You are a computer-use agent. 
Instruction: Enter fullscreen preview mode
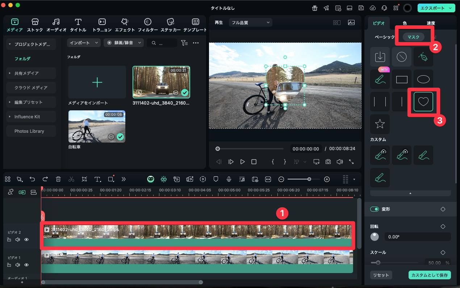(x=351, y=162)
